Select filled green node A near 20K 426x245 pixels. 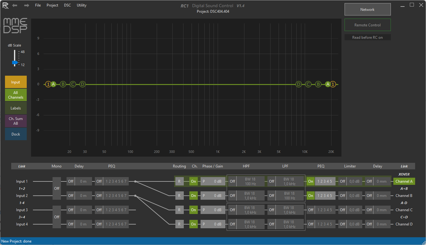click(x=328, y=84)
